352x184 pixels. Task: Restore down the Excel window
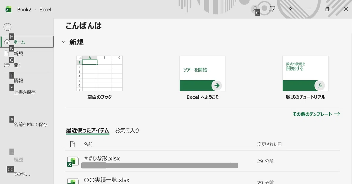(327, 9)
